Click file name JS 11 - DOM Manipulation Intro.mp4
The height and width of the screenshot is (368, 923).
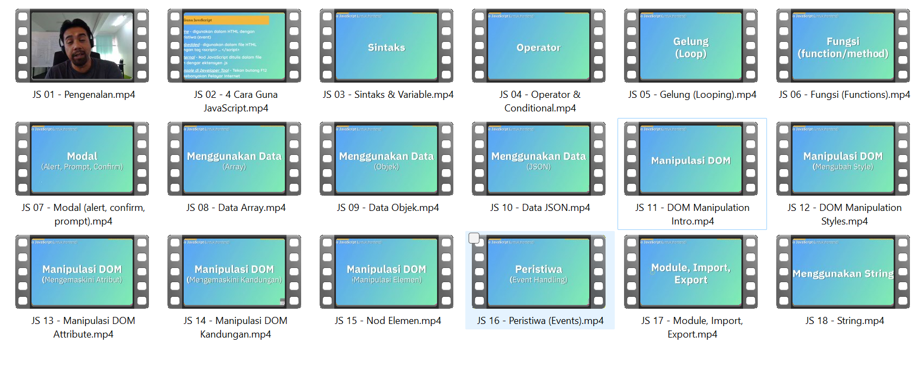click(x=693, y=214)
